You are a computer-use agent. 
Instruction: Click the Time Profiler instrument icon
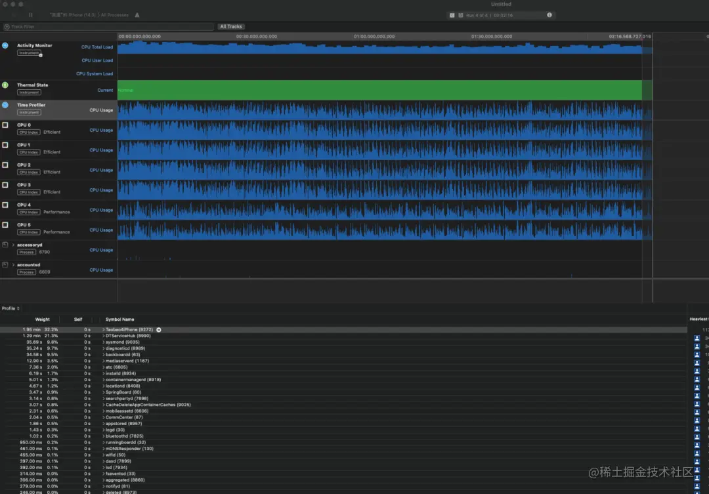pyautogui.click(x=5, y=105)
